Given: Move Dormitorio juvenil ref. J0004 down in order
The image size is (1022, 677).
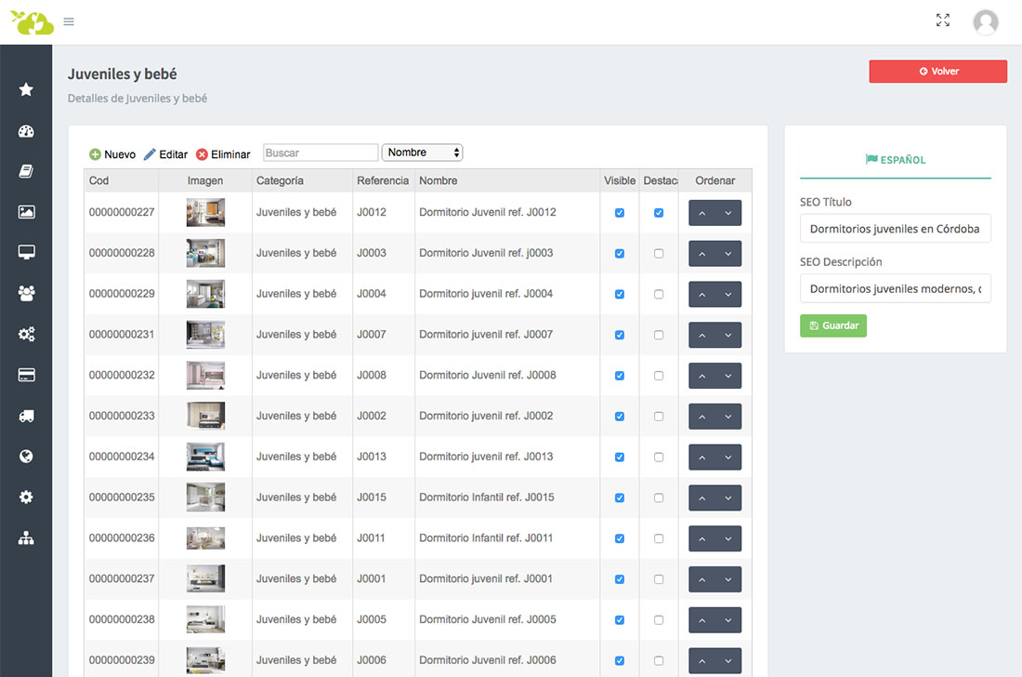Looking at the screenshot, I should (728, 295).
